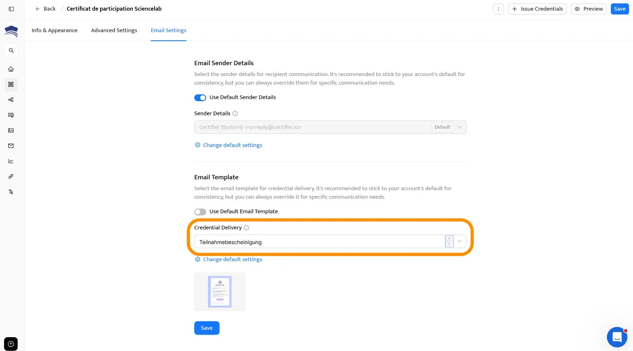
Task: View analytics via the chart icon
Action: coord(11,161)
